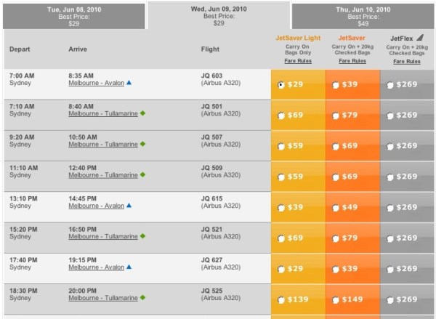This screenshot has height=319, width=436.
Task: Select the $29 JetSaver Light fare for JQ 603
Action: 281,84
